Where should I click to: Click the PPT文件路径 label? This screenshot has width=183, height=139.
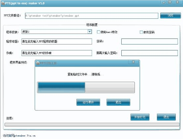point(13,15)
